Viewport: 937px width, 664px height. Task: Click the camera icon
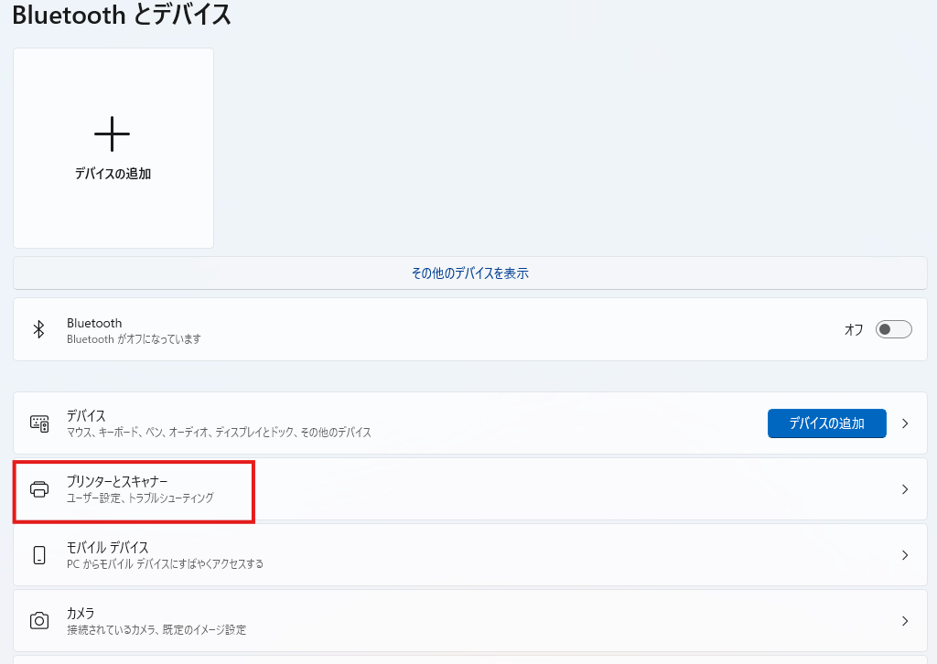(39, 621)
